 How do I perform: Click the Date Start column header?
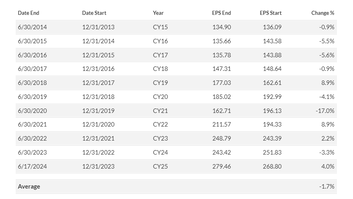(x=94, y=13)
